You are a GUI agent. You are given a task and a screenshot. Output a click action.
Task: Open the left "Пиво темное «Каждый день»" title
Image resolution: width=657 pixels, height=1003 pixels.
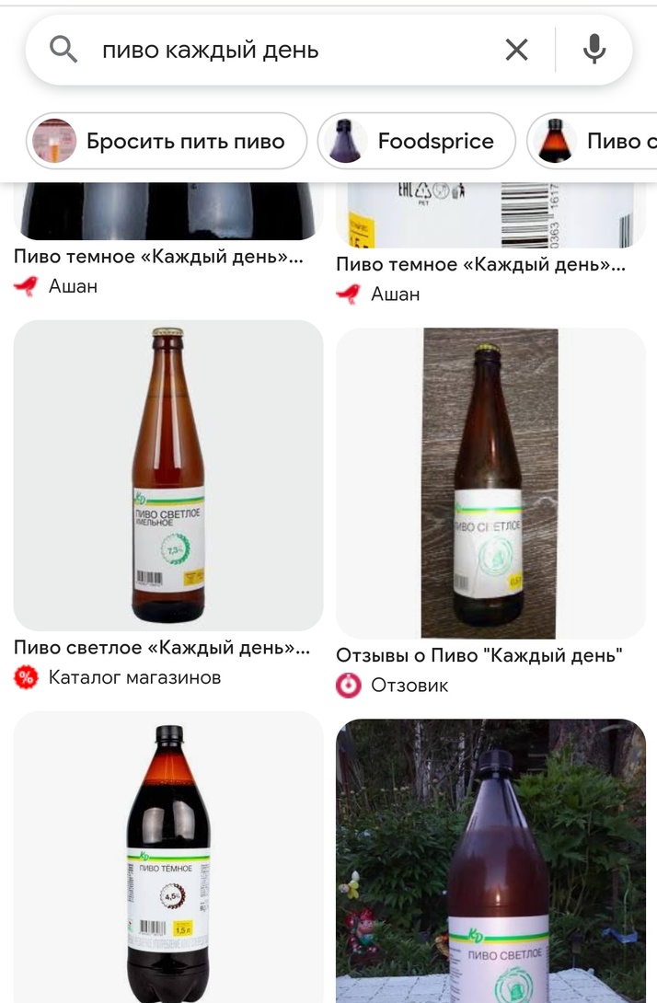158,257
